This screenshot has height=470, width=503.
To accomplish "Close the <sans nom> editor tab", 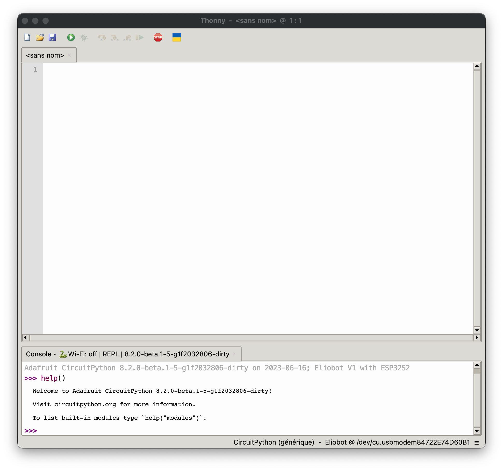I will 69,55.
